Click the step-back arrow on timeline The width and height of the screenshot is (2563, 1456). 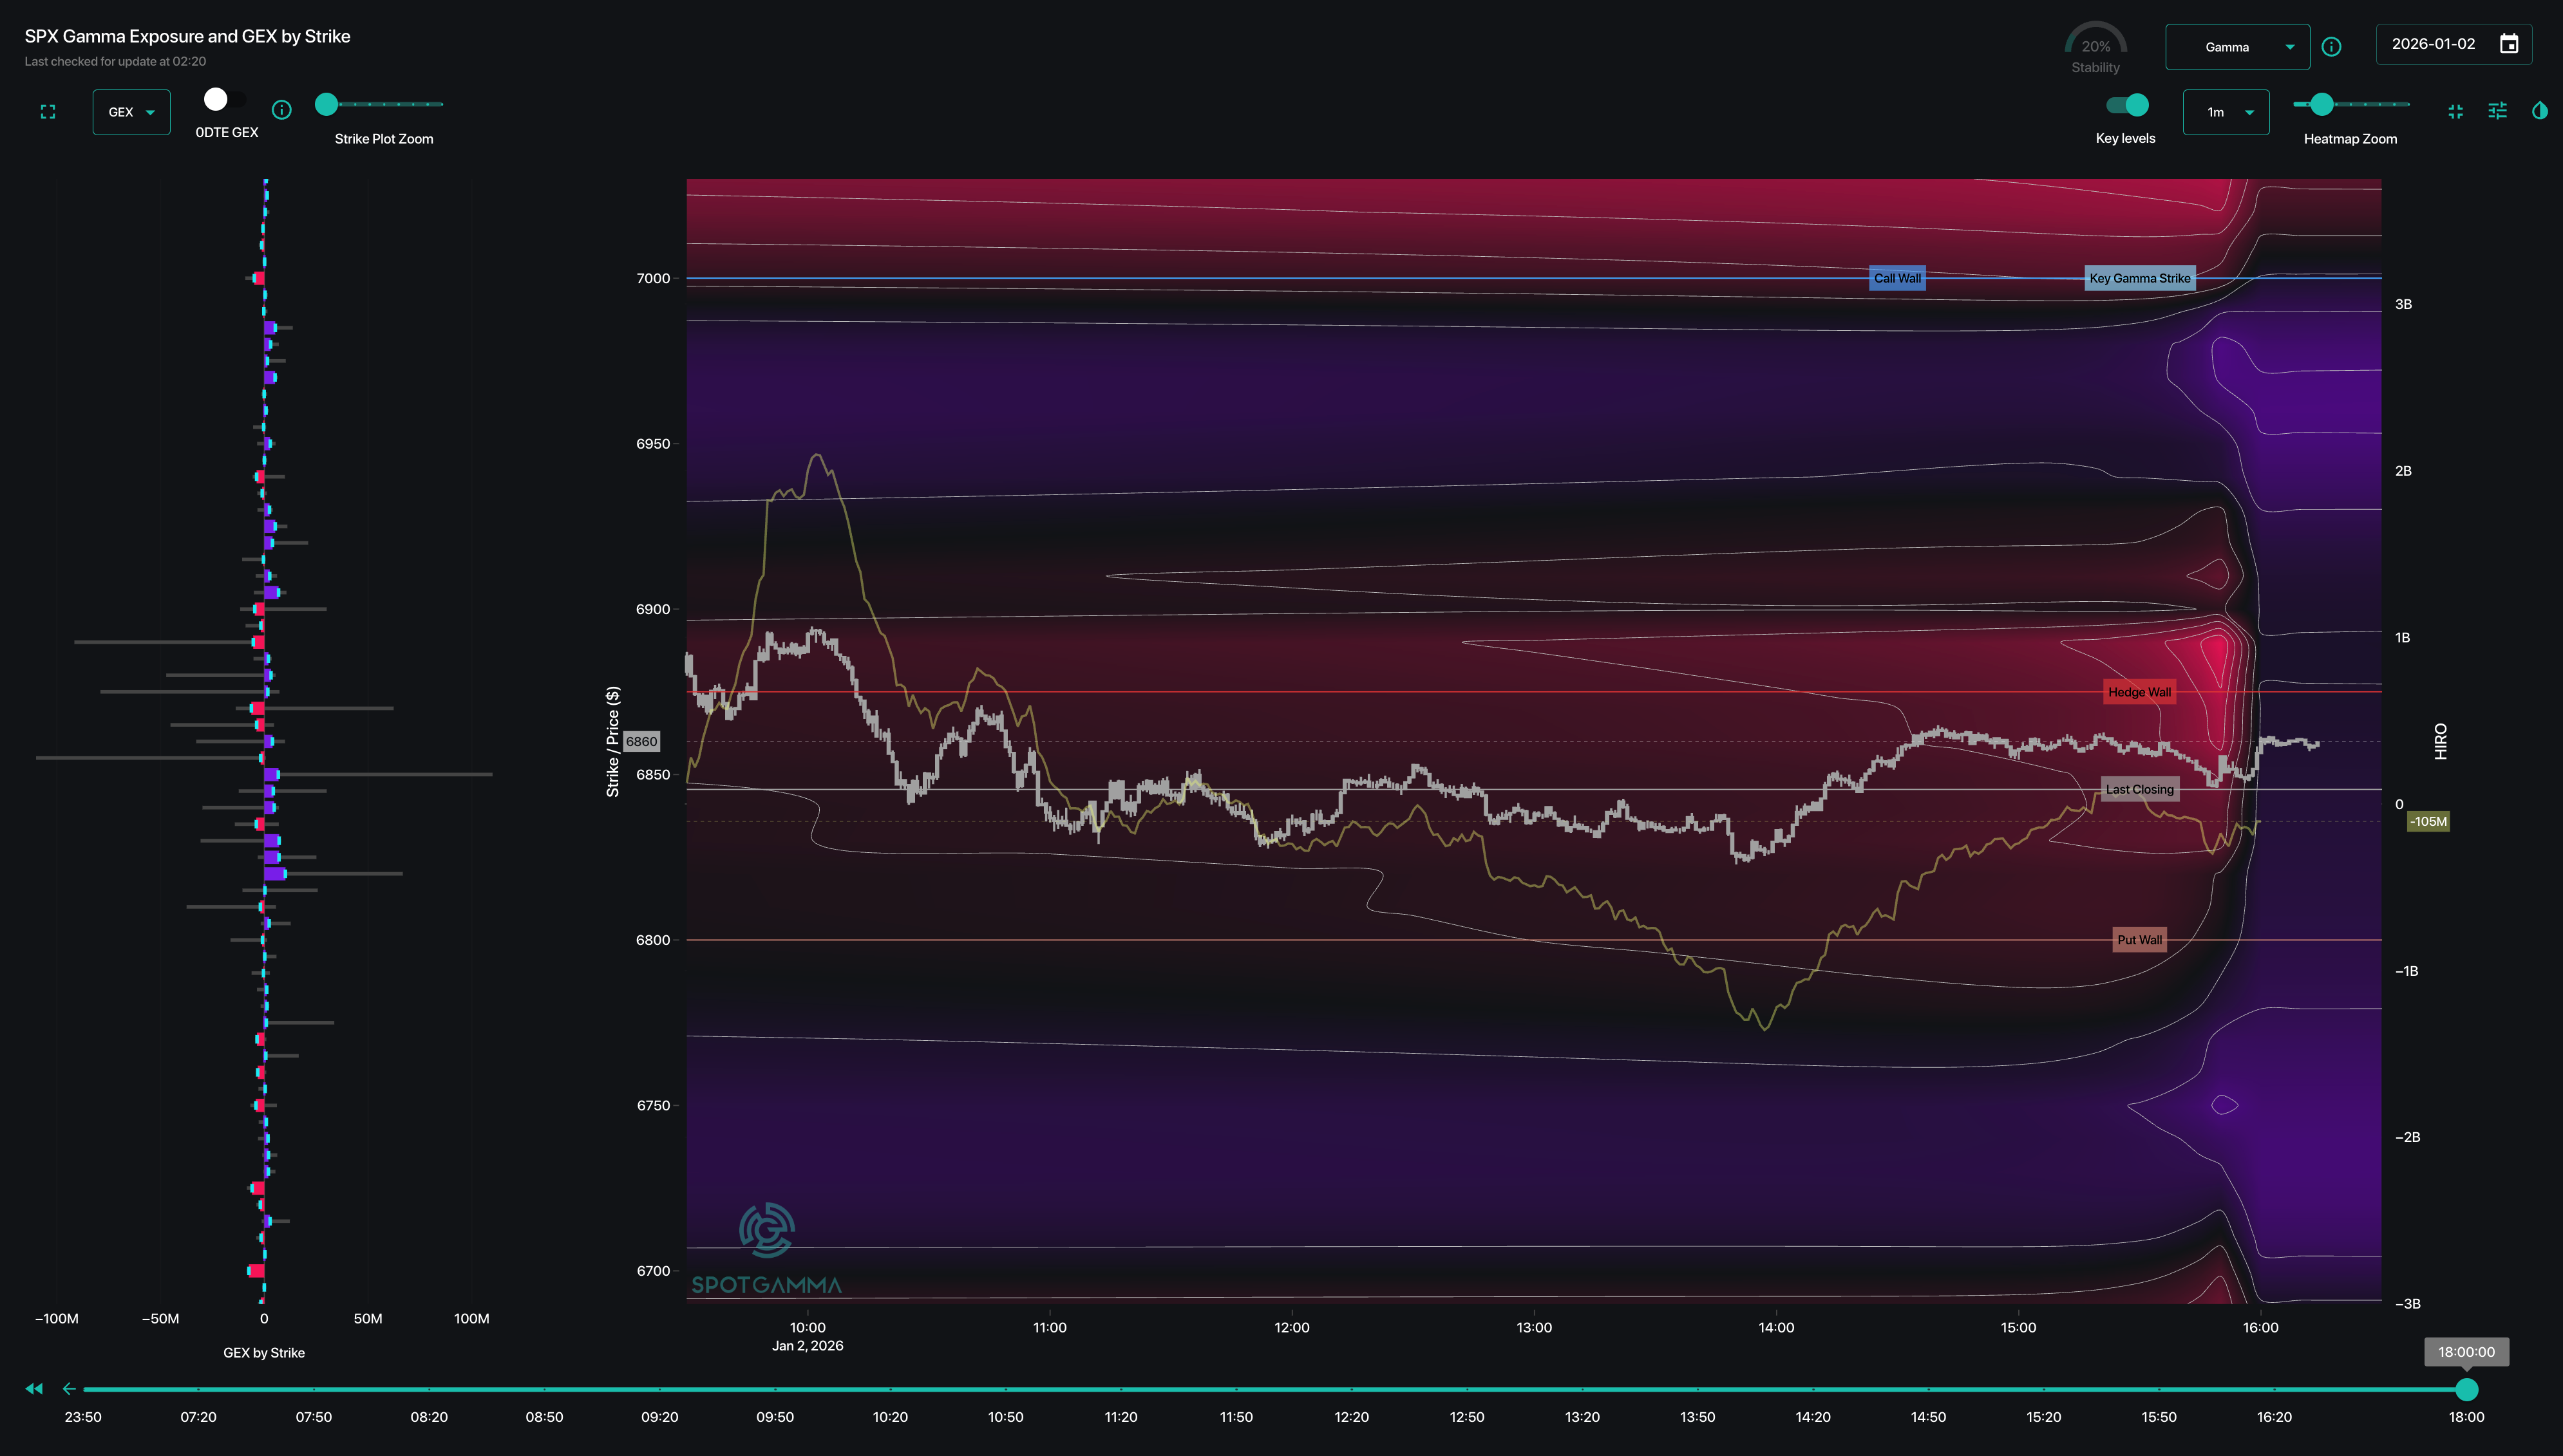(x=69, y=1388)
